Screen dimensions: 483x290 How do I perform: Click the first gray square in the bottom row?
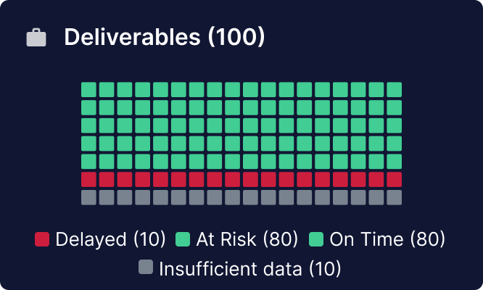[88, 197]
